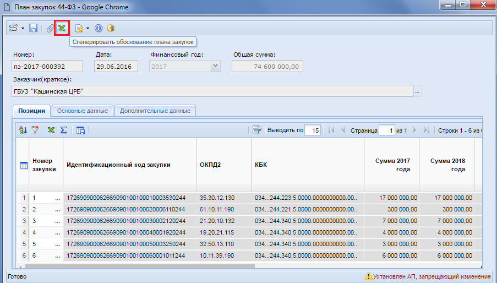Screen dimensions: 497x283
Task: Click the horizontal scrollbar under the grid
Action: pyautogui.click(x=165, y=266)
